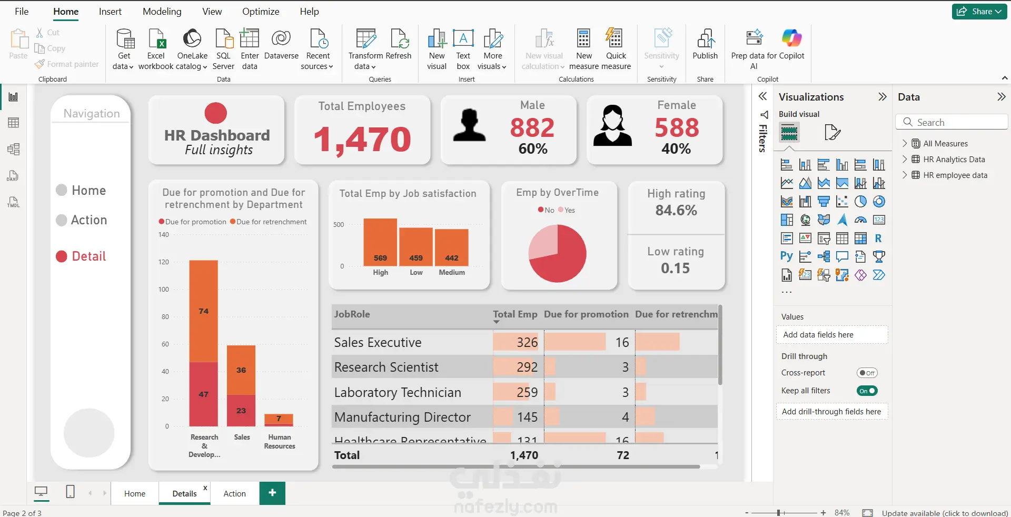Search fields in Data pane
Image resolution: width=1011 pixels, height=517 pixels.
point(952,122)
